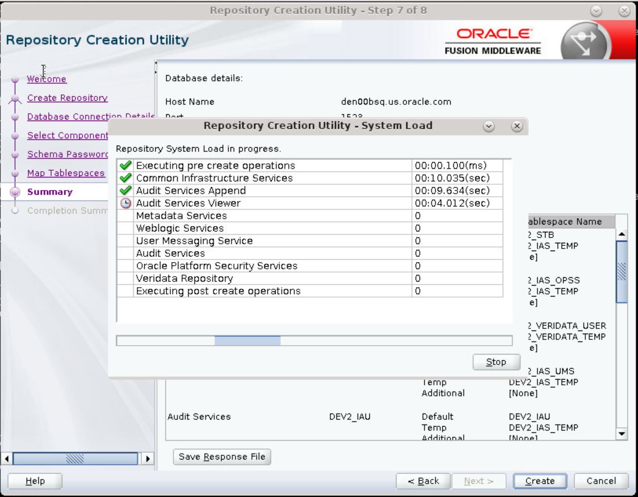Minimize the main Repository Creation Utility window
638x497 pixels.
click(597, 10)
